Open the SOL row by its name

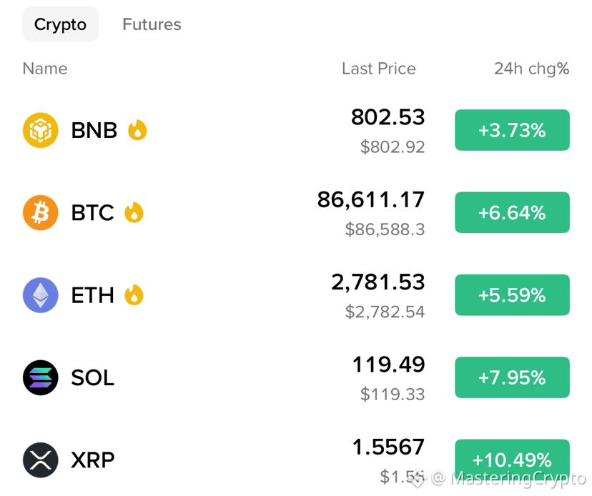(x=92, y=377)
